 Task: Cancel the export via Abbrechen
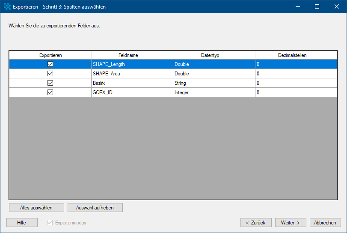pyautogui.click(x=325, y=223)
